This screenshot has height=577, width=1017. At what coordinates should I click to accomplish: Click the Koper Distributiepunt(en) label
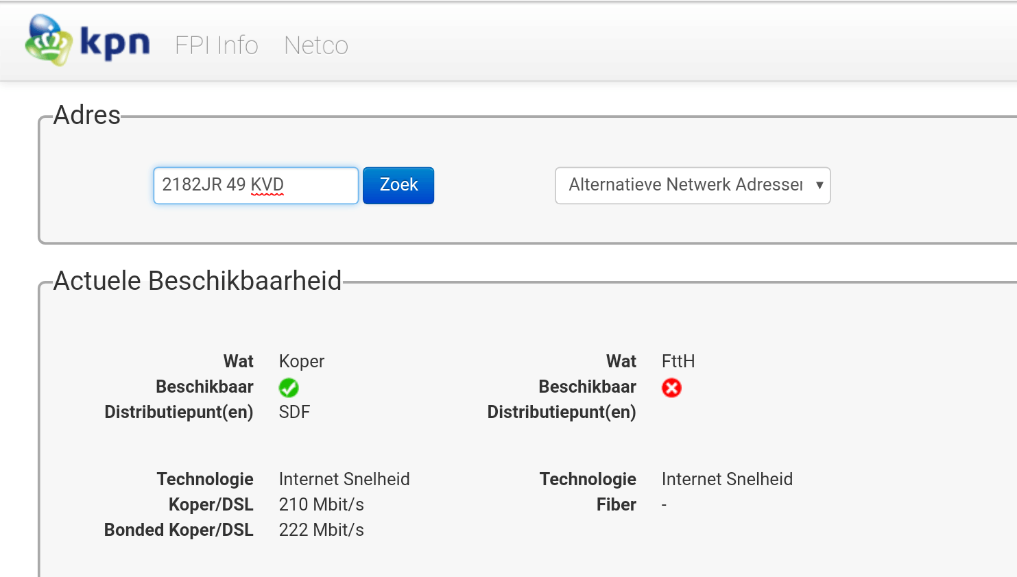[179, 412]
